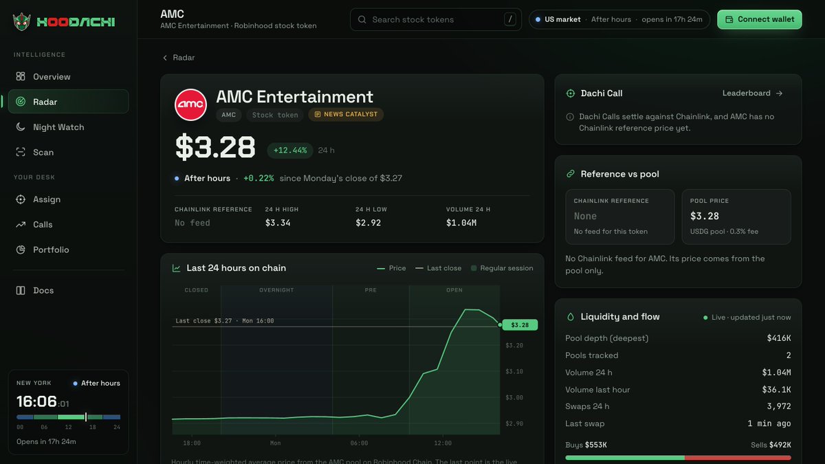The width and height of the screenshot is (825, 464).
Task: Click the wallet icon in Connect wallet
Action: click(729, 19)
